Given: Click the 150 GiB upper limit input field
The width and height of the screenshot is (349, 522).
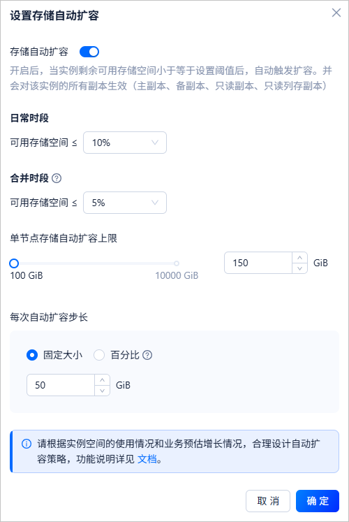Looking at the screenshot, I should 258,263.
